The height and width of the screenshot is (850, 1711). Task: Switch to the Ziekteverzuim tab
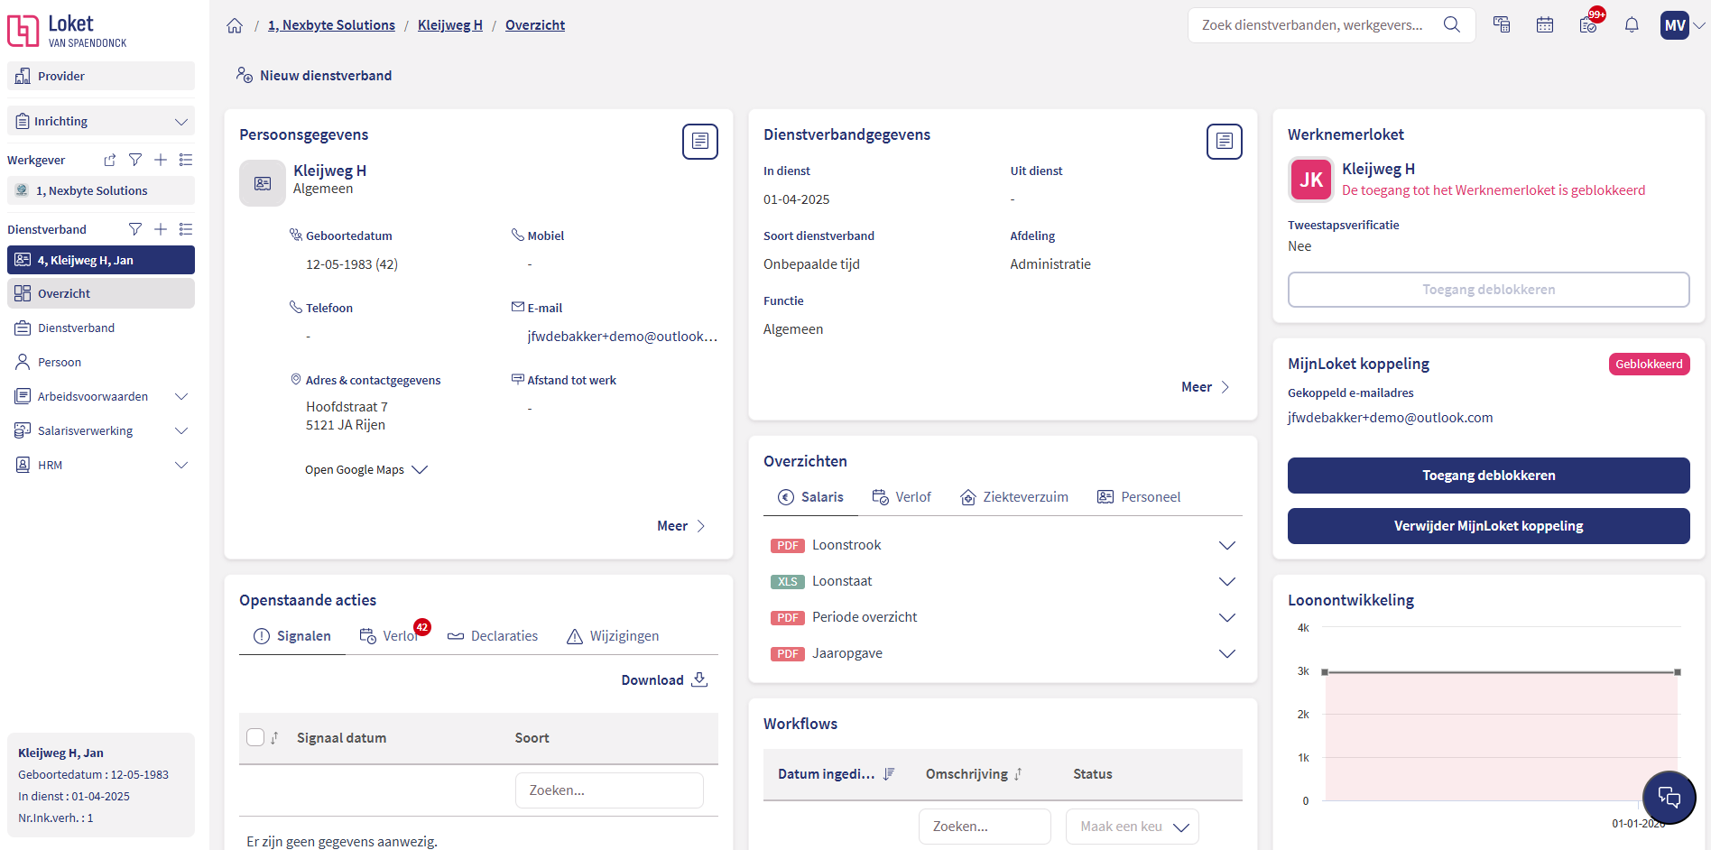tap(1014, 497)
